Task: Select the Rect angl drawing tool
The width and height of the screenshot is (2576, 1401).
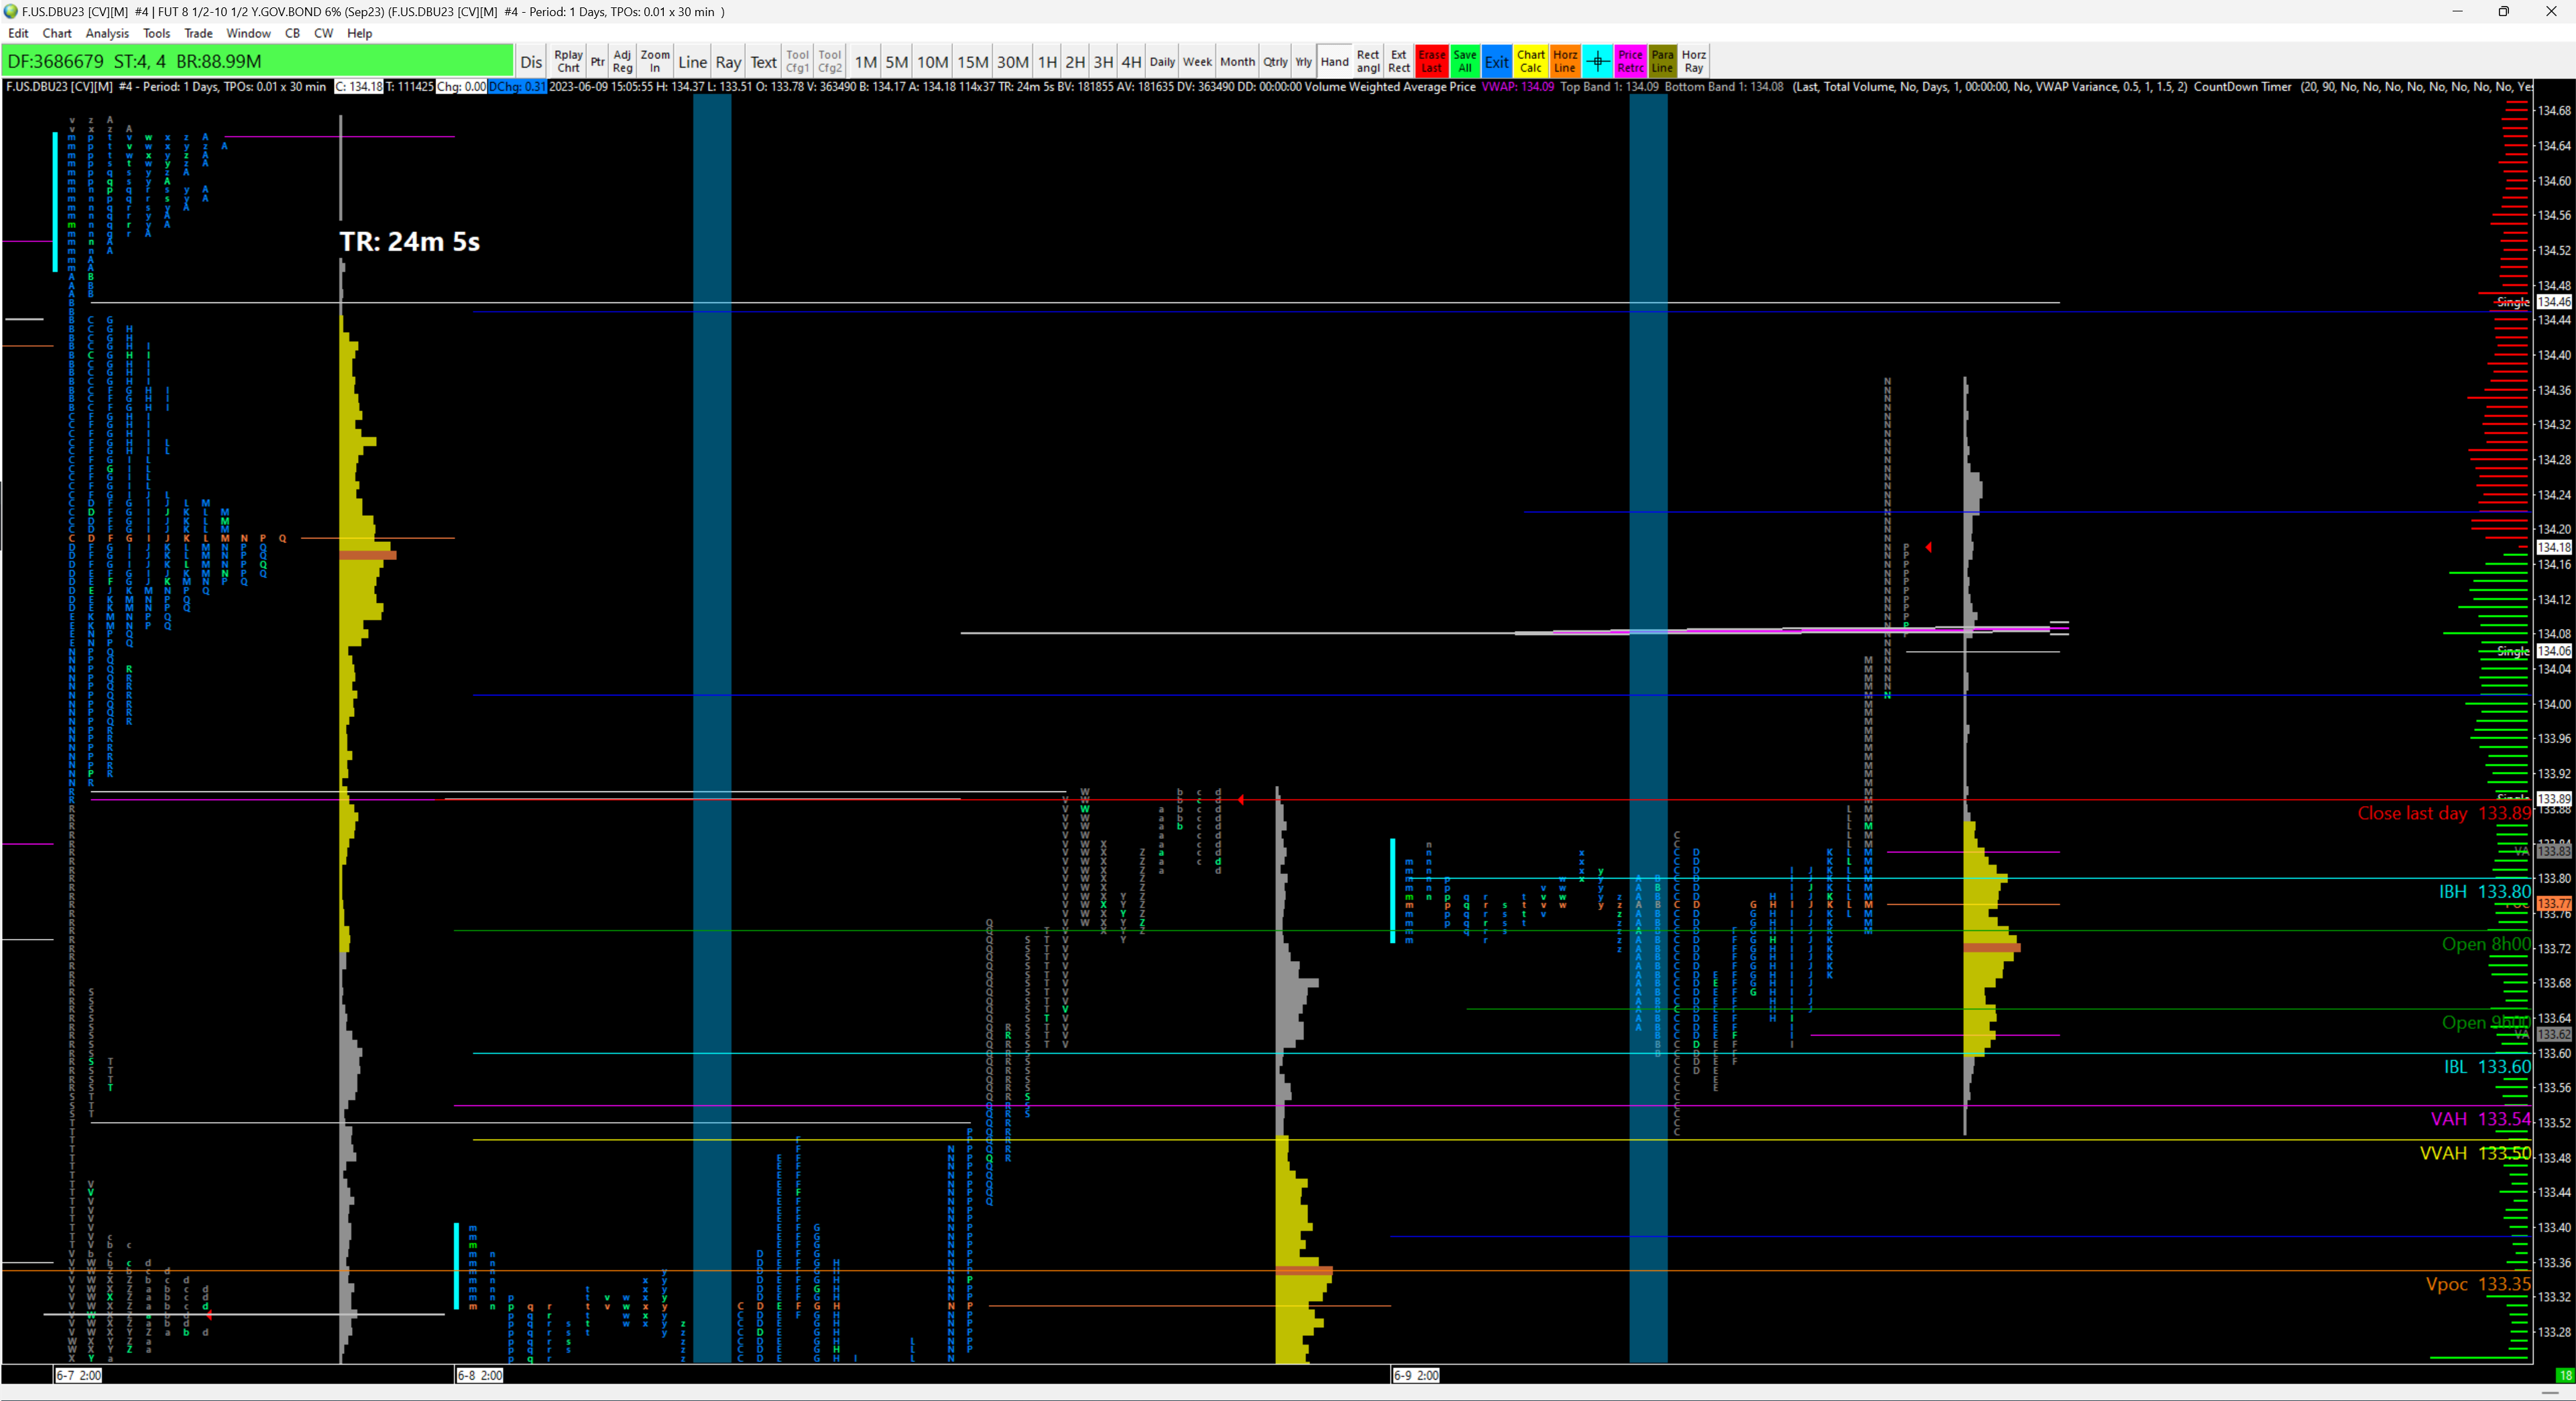Action: pos(1368,61)
